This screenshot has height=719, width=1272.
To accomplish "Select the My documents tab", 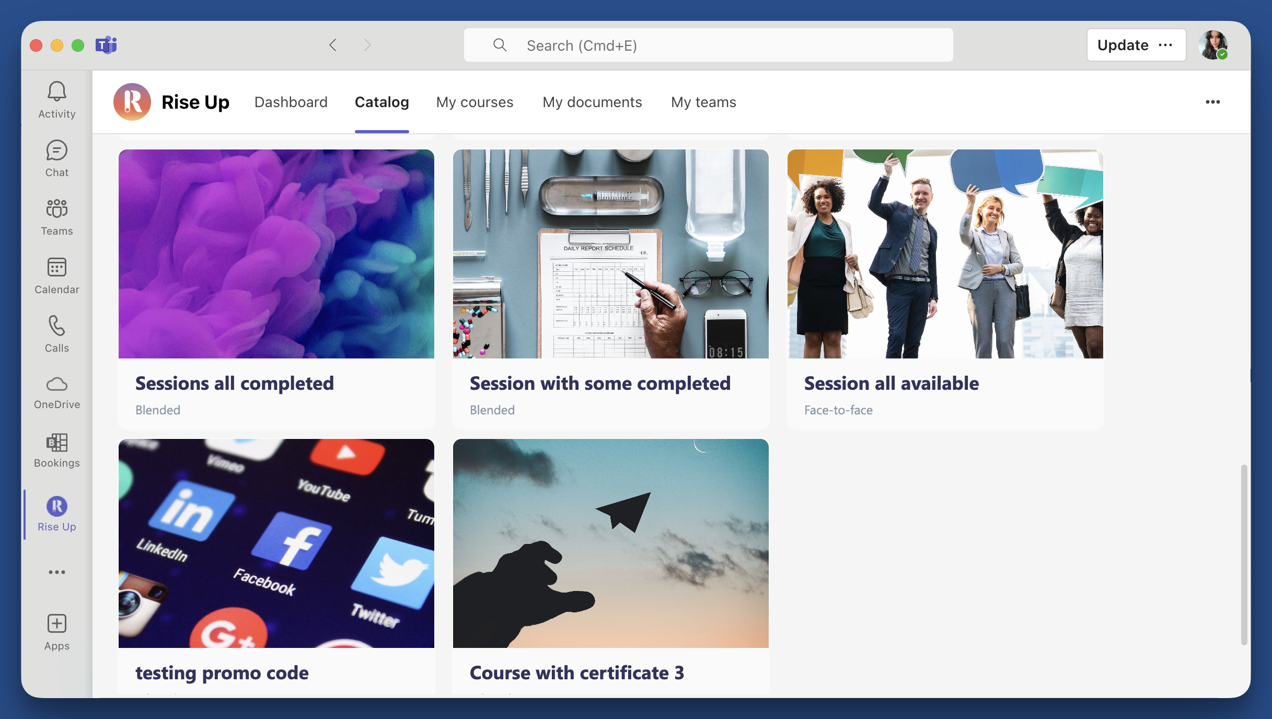I will coord(592,102).
